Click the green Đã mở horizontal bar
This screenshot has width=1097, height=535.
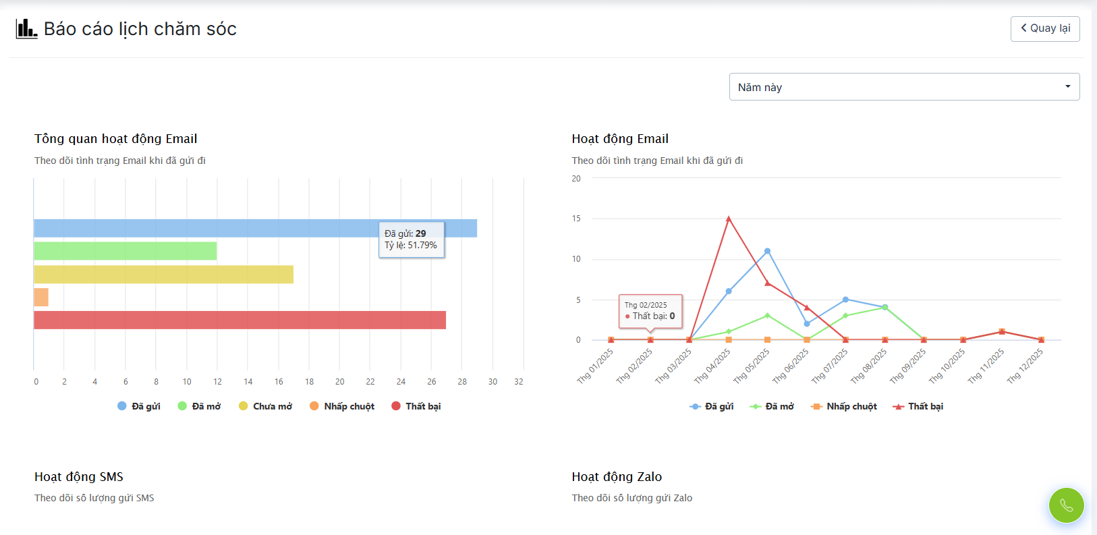coord(125,251)
